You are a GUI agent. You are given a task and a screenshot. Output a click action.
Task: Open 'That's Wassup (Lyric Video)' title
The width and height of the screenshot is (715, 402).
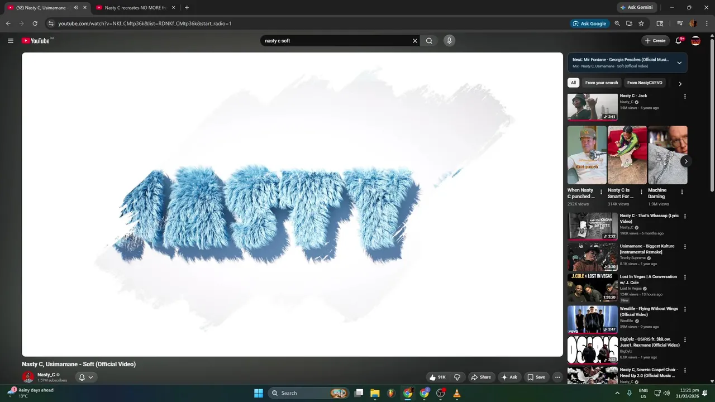coord(649,218)
